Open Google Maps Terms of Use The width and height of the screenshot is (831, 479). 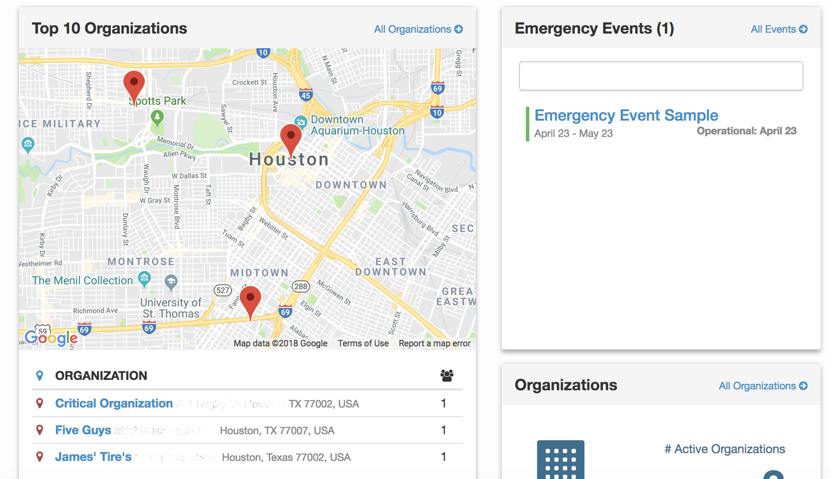pyautogui.click(x=363, y=343)
